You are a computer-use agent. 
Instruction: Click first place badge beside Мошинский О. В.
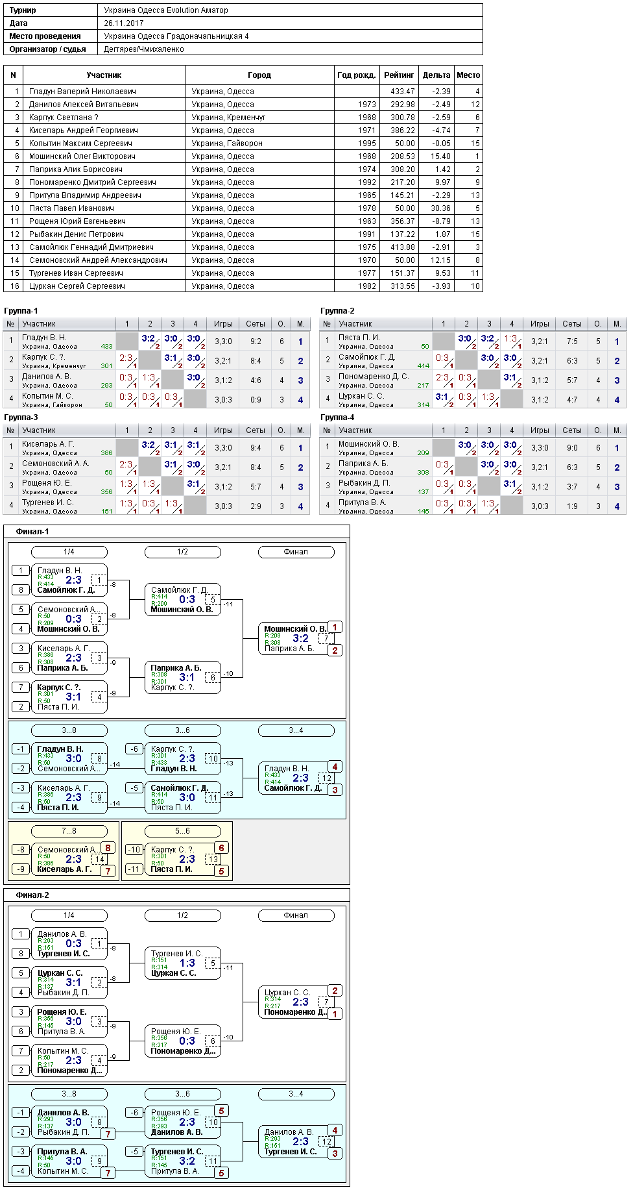pos(335,627)
